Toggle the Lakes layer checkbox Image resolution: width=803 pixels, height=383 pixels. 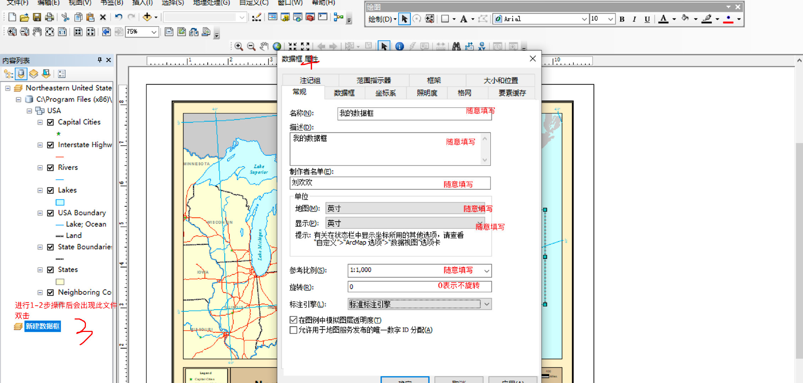50,190
